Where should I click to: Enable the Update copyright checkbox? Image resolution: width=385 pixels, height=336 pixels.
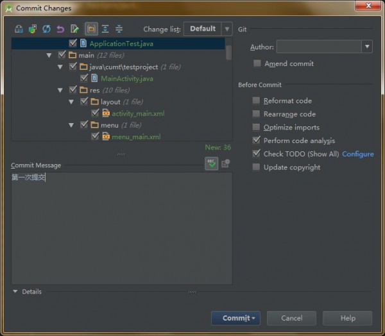(x=256, y=167)
